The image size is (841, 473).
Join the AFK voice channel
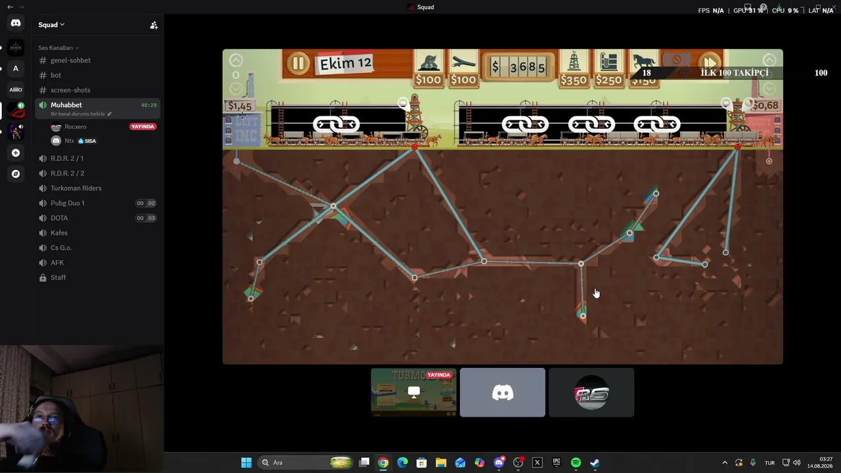click(97, 263)
